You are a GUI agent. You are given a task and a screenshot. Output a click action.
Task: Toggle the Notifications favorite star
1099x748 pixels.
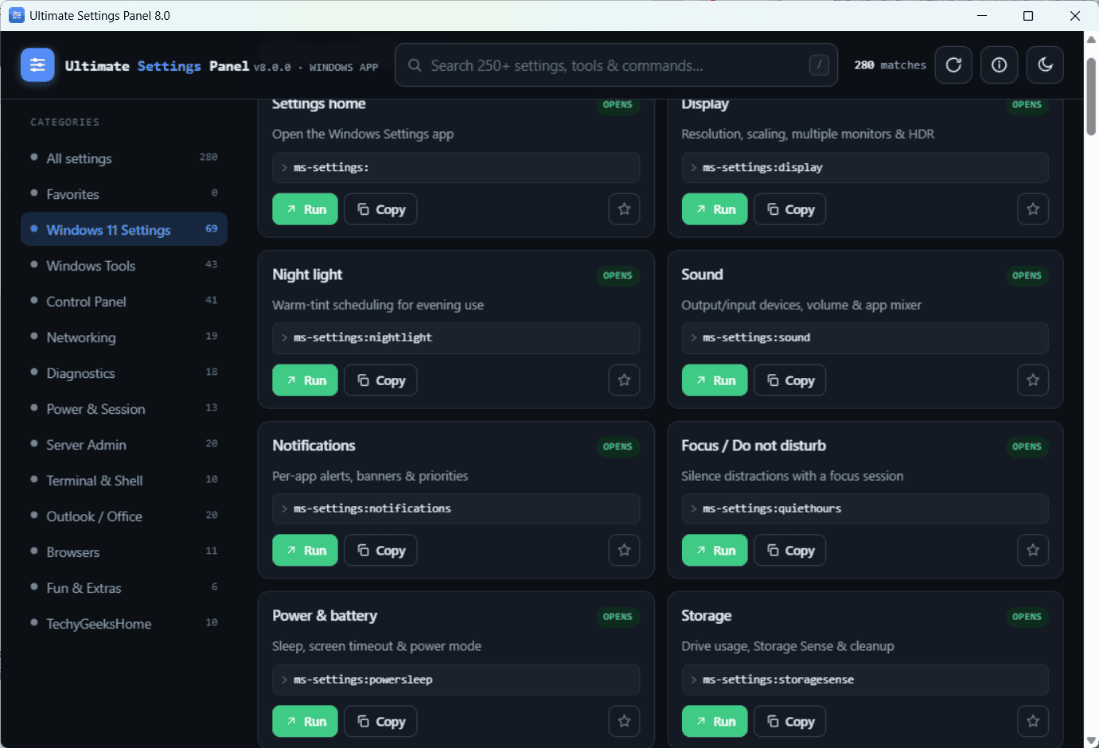[x=625, y=551]
